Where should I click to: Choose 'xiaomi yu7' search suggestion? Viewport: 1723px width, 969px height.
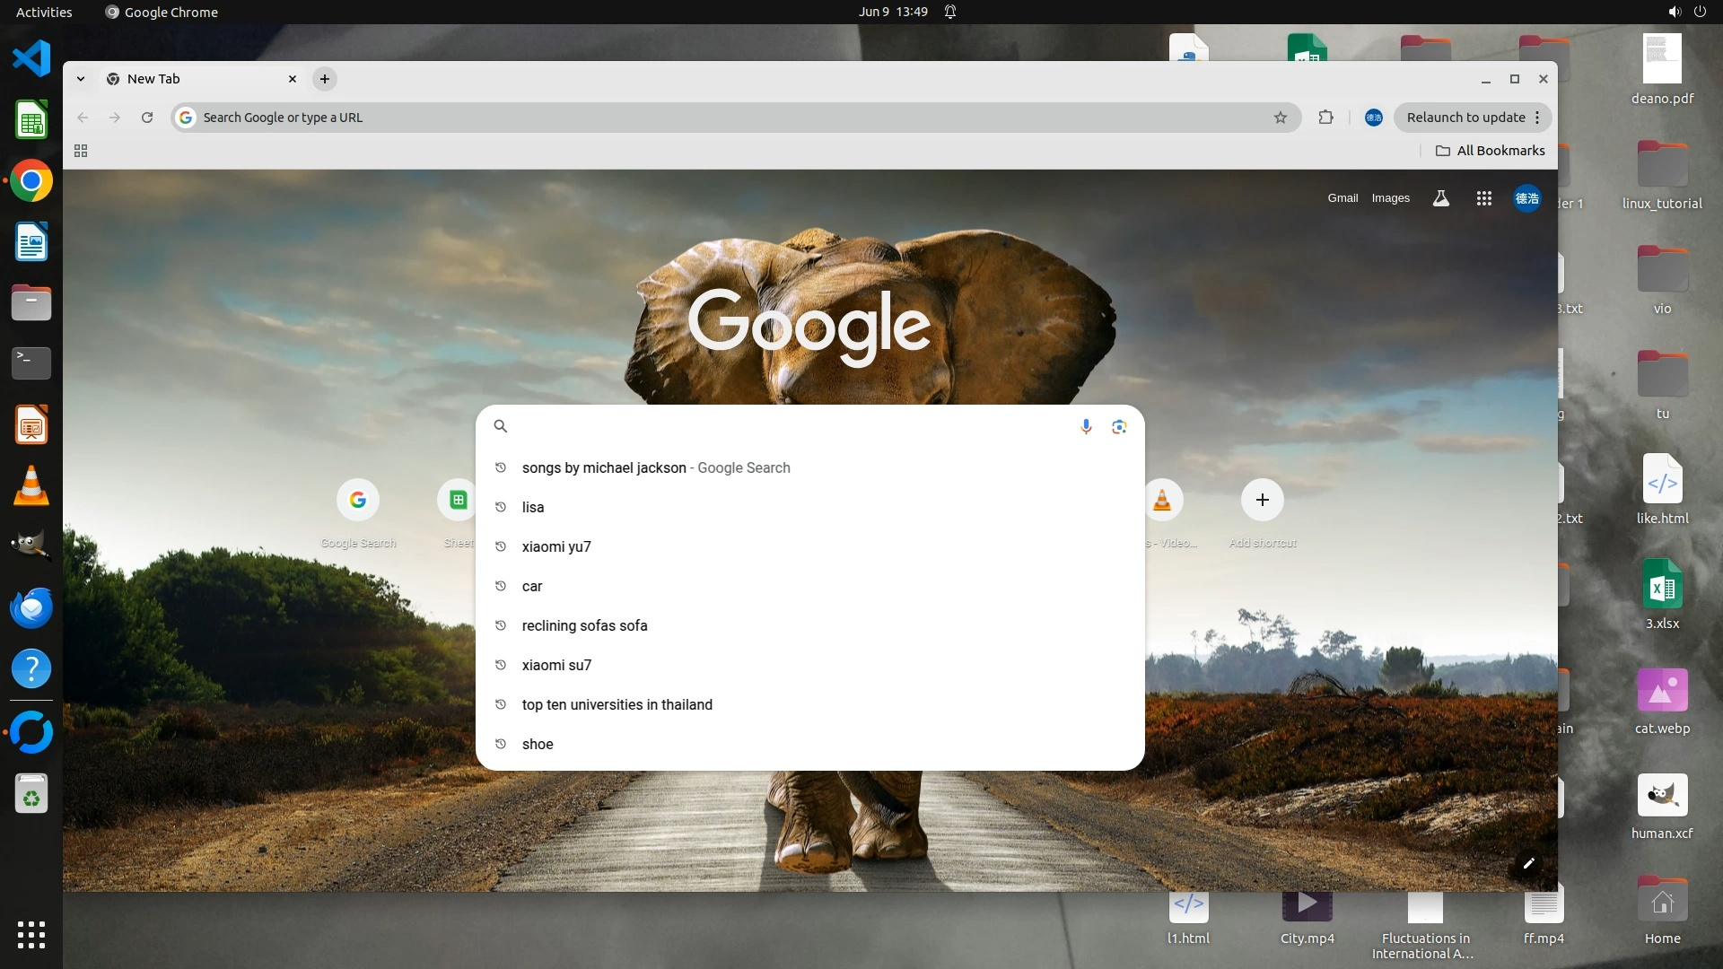(x=556, y=546)
